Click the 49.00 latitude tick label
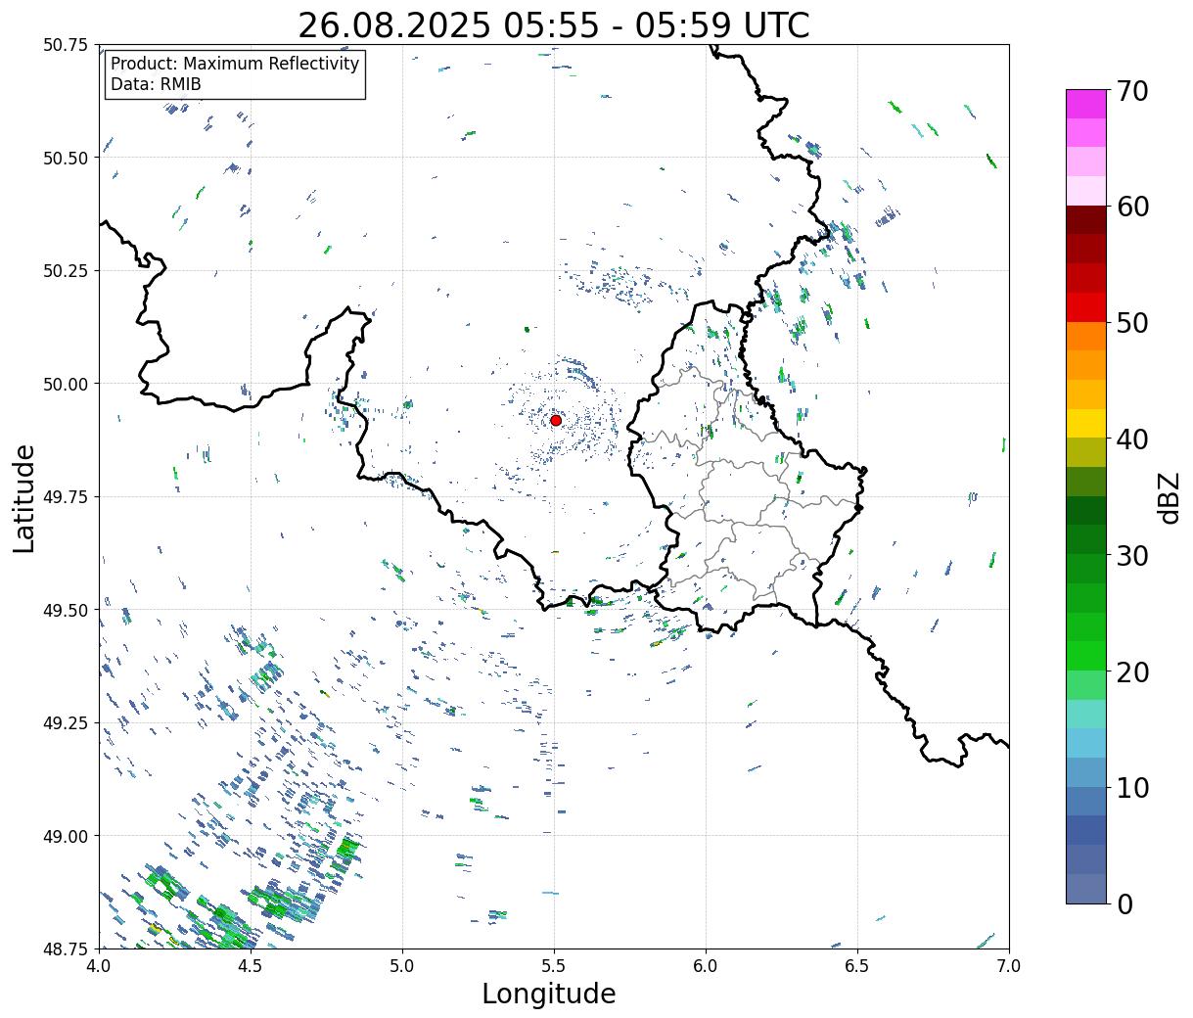 point(66,836)
